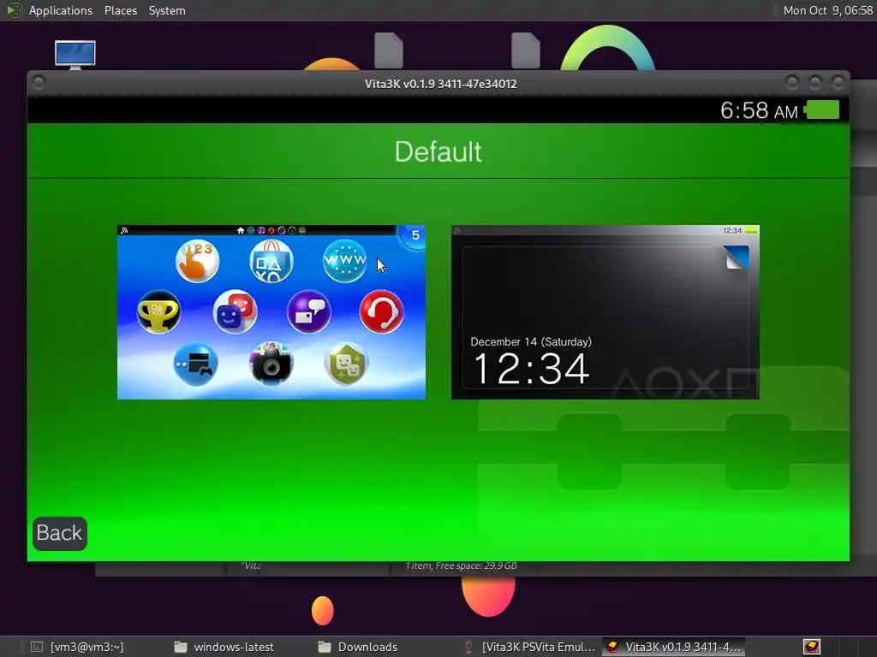Screen dimensions: 877x657
Task: Switch to Vita3K v0.1.9 taskbar item
Action: coord(674,647)
